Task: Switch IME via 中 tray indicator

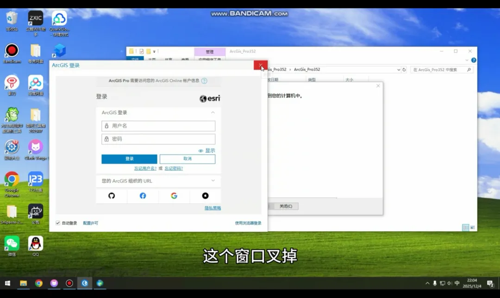Action: pos(457,283)
